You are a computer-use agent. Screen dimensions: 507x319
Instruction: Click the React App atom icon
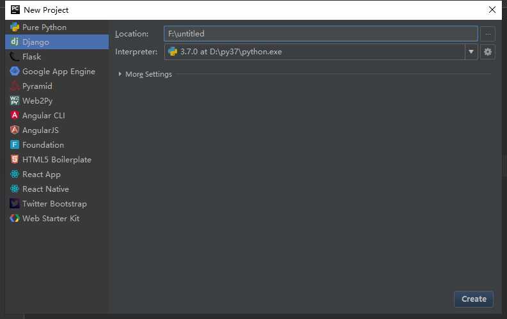click(x=15, y=175)
